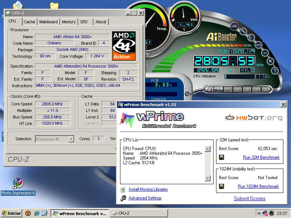Close the wPrime Benchmark window

click(x=283, y=105)
